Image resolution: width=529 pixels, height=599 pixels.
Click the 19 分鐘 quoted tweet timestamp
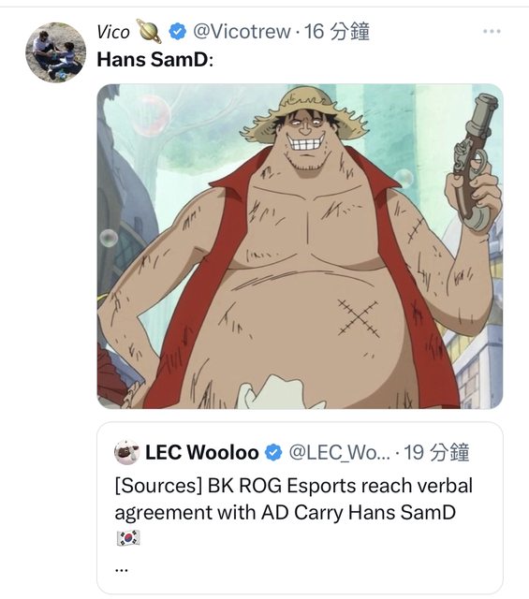click(436, 452)
